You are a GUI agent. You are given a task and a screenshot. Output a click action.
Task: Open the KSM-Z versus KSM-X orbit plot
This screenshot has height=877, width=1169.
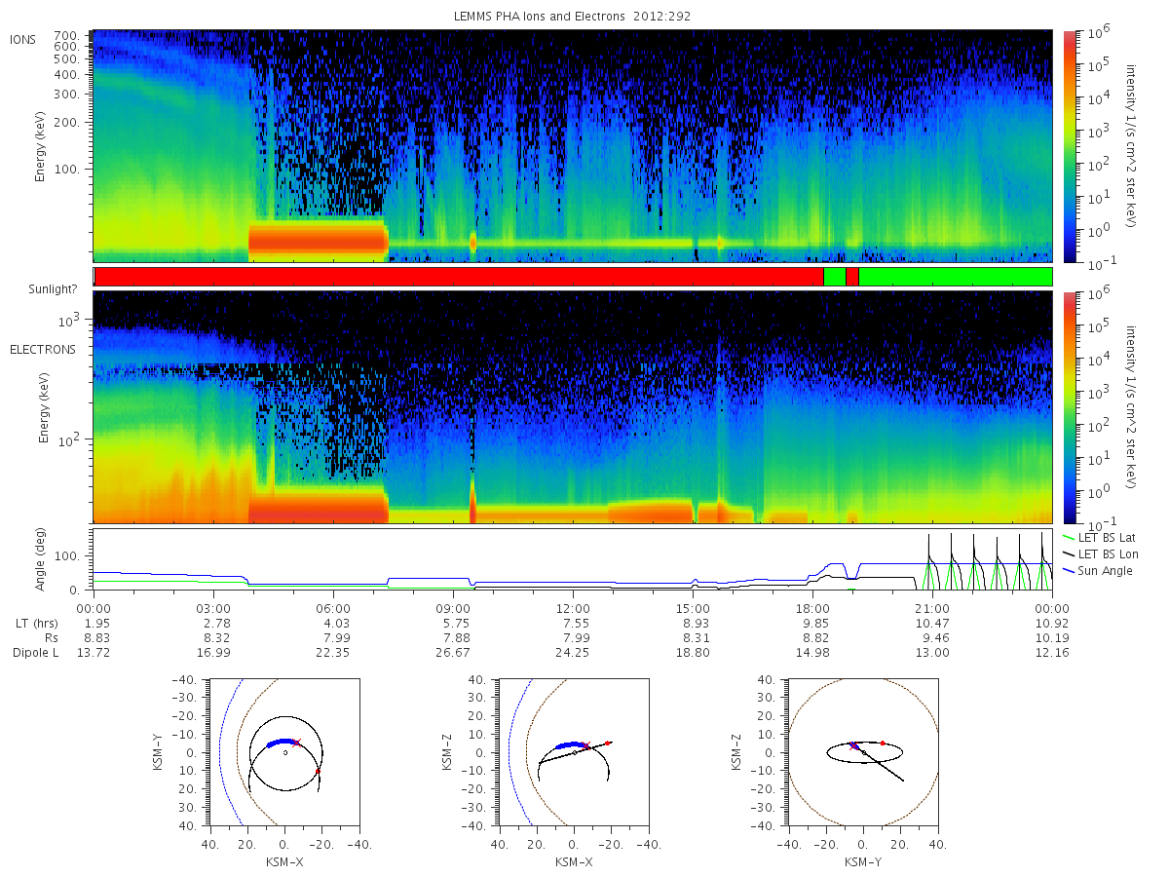pos(573,752)
